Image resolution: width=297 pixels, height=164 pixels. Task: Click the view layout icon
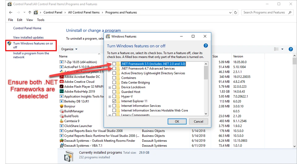coord(276,49)
